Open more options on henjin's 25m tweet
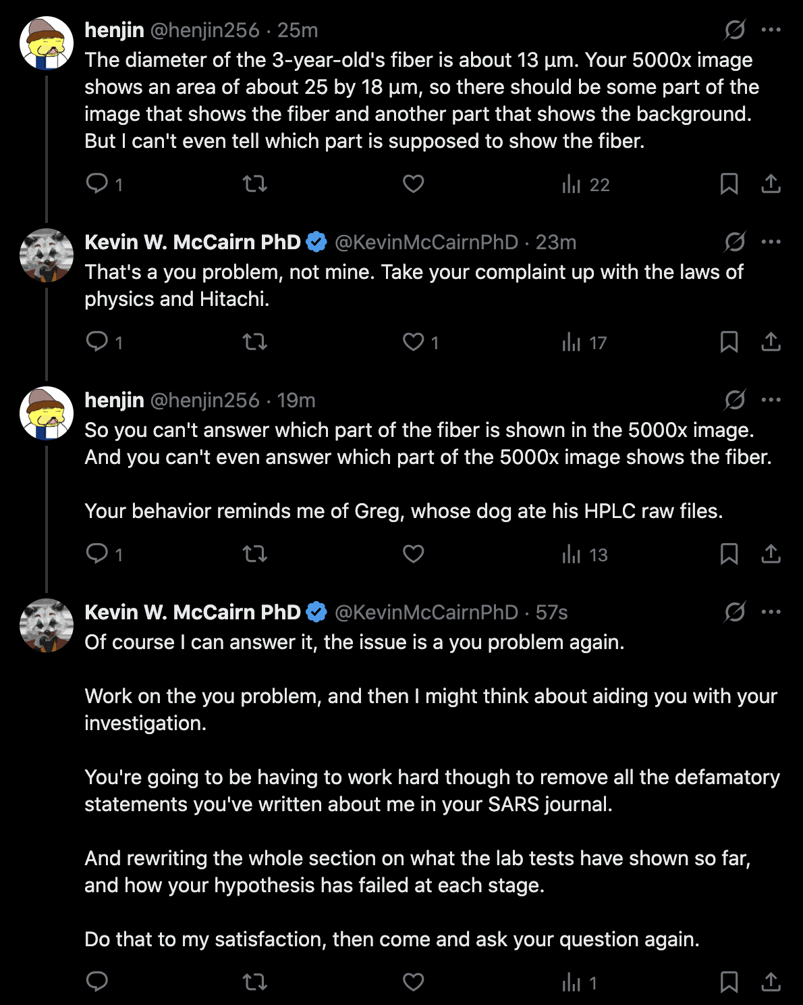Screen dimensions: 803x1005 point(771,30)
